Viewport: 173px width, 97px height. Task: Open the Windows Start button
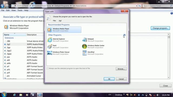tap(4, 94)
